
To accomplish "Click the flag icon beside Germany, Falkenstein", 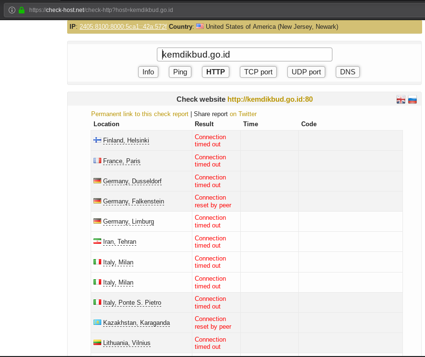I will tap(97, 201).
